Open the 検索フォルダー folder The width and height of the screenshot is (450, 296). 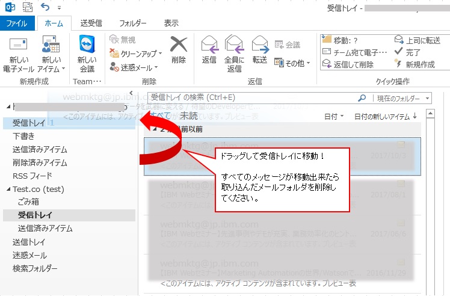[35, 268]
